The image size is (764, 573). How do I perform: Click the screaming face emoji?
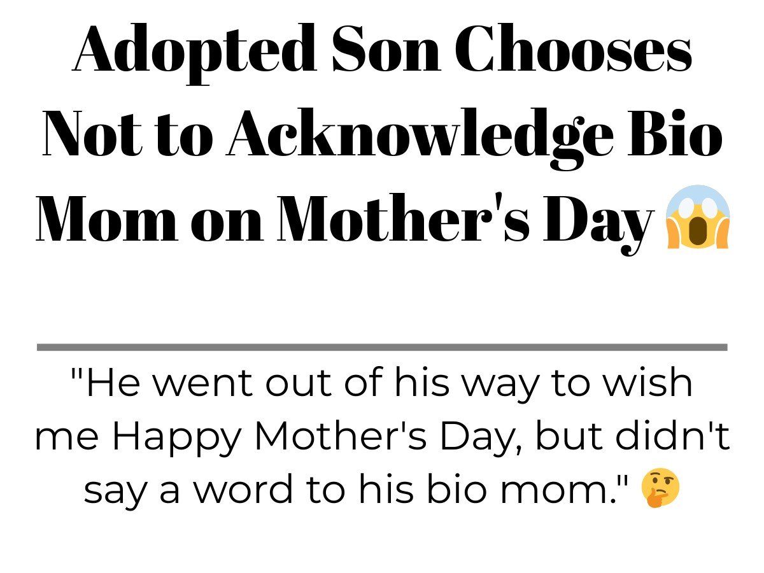pyautogui.click(x=697, y=216)
